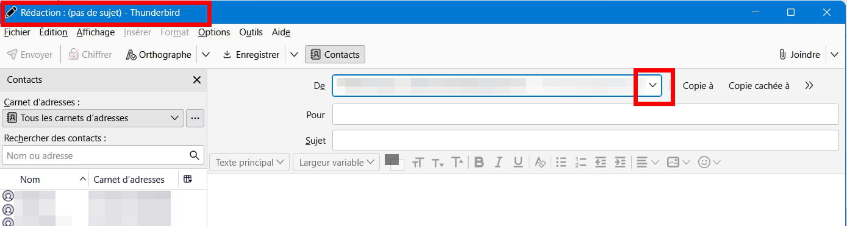Toggle bold text formatting
847x226 pixels.
[479, 162]
